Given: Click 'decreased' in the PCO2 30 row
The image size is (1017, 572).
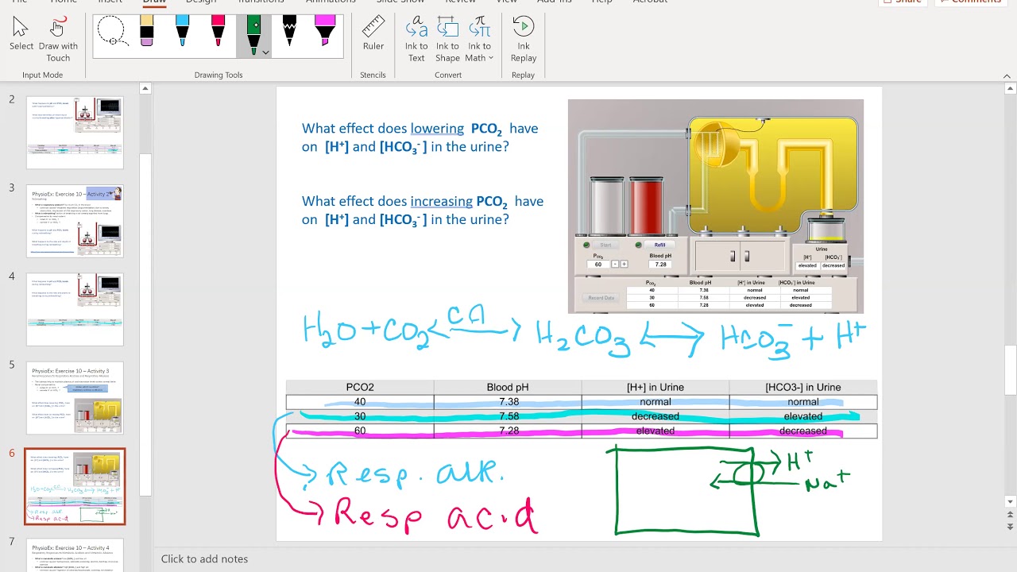Looking at the screenshot, I should (655, 416).
